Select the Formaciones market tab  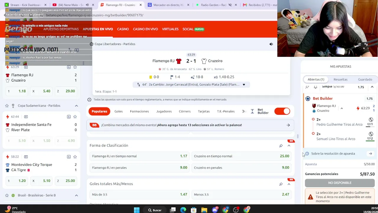pos(139,111)
